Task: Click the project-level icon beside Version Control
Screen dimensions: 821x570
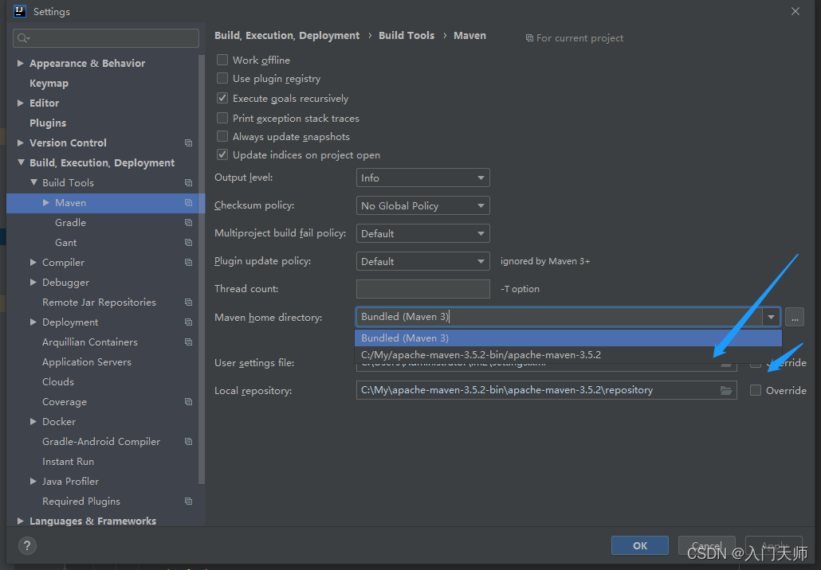Action: click(188, 142)
